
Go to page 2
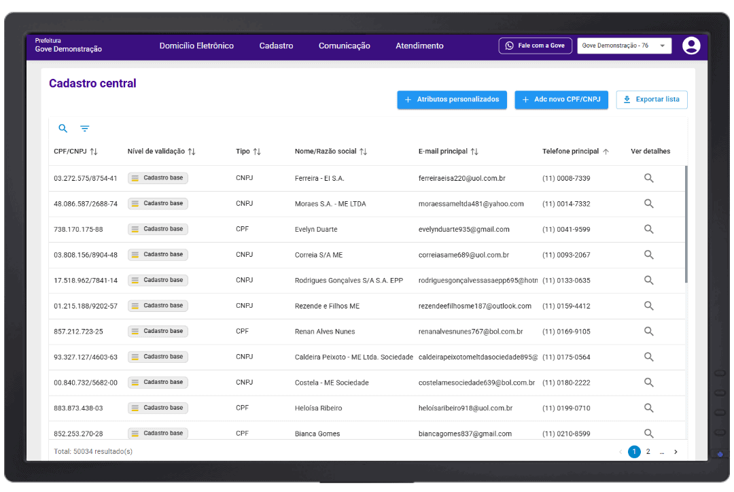(x=648, y=452)
